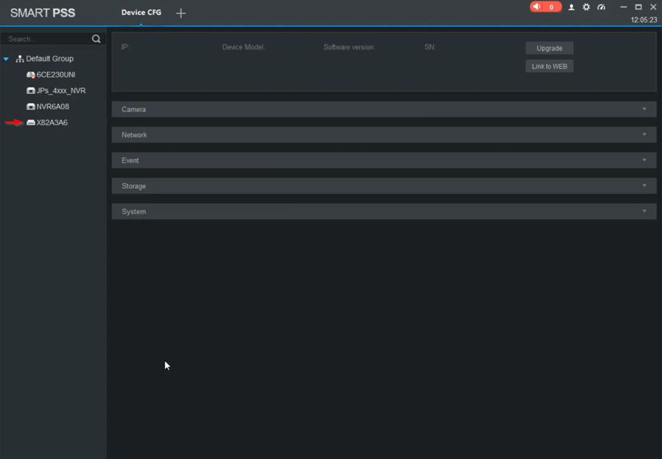Click the X82A3A6 device icon
This screenshot has width=662, height=459.
(x=31, y=122)
